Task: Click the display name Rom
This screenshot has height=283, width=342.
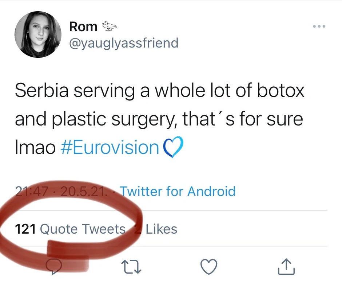Action: coord(83,26)
